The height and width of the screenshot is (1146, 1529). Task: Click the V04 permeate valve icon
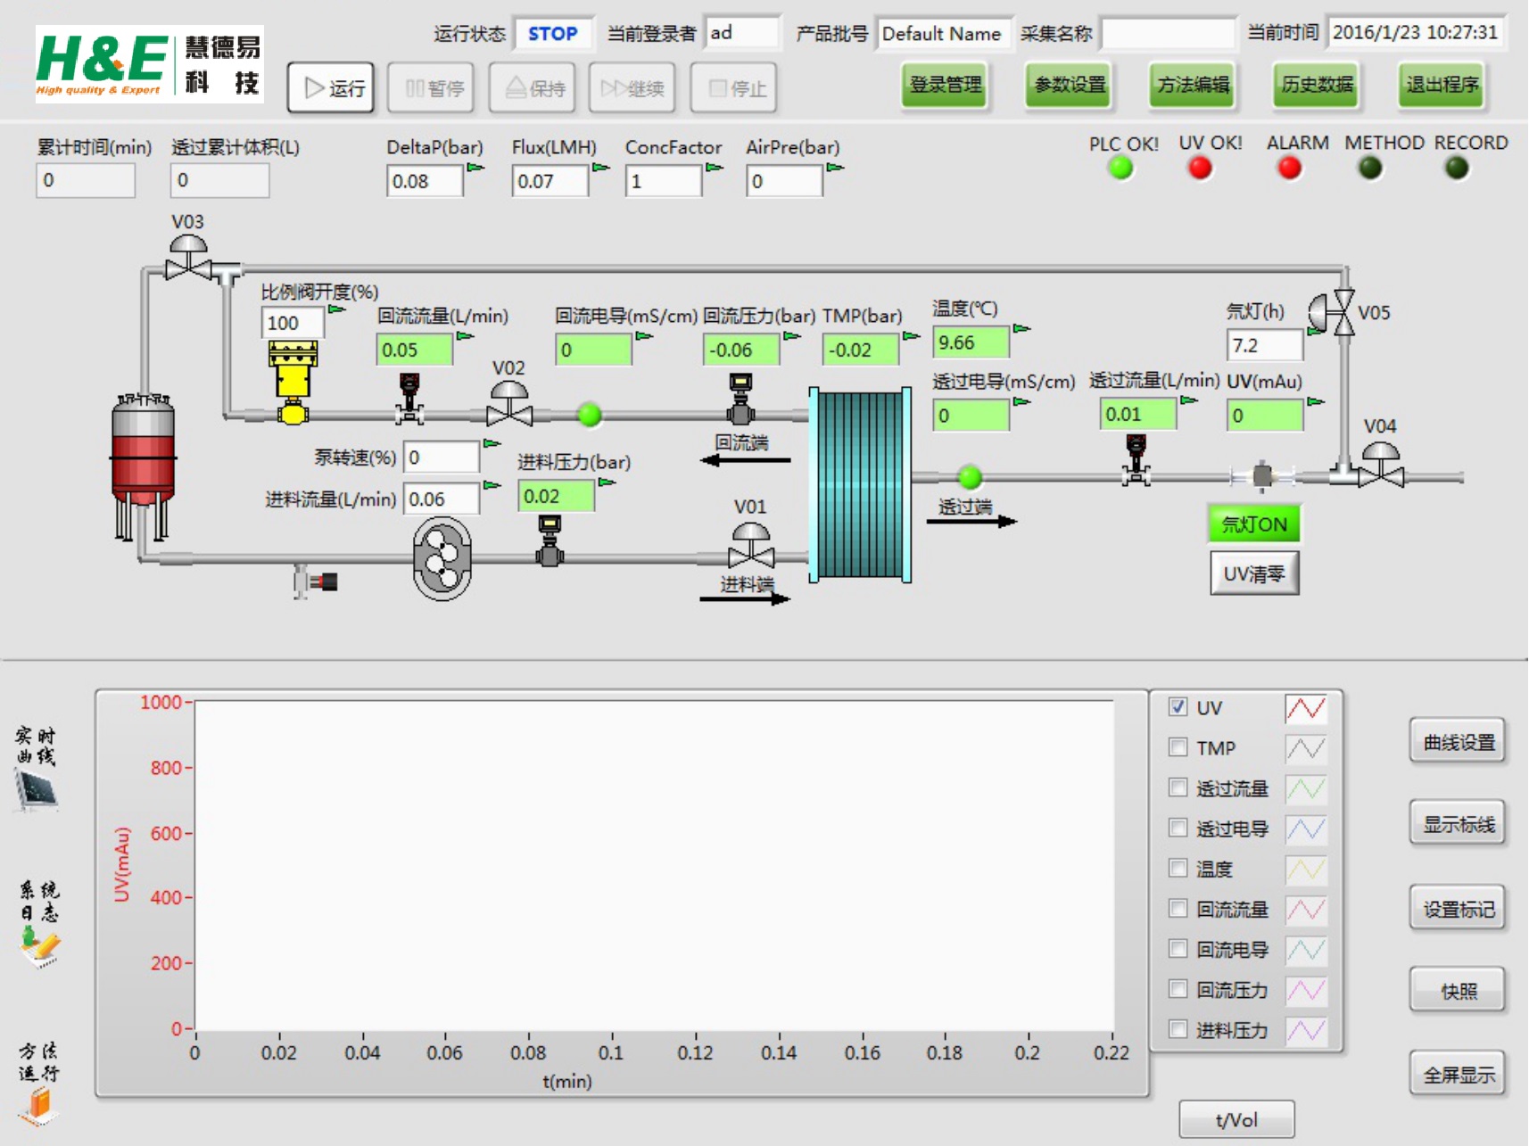coord(1380,466)
